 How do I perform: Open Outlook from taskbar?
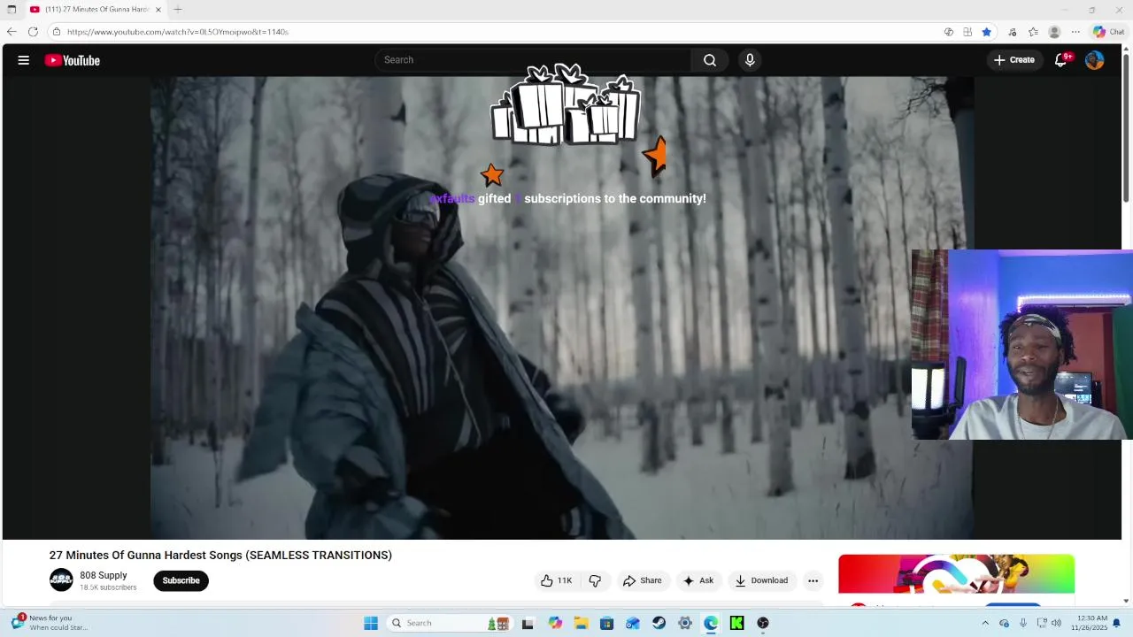point(632,623)
